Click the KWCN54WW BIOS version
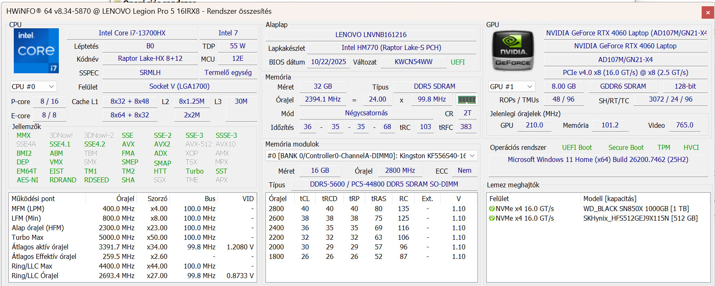Viewport: 715px width, 286px height. click(414, 62)
